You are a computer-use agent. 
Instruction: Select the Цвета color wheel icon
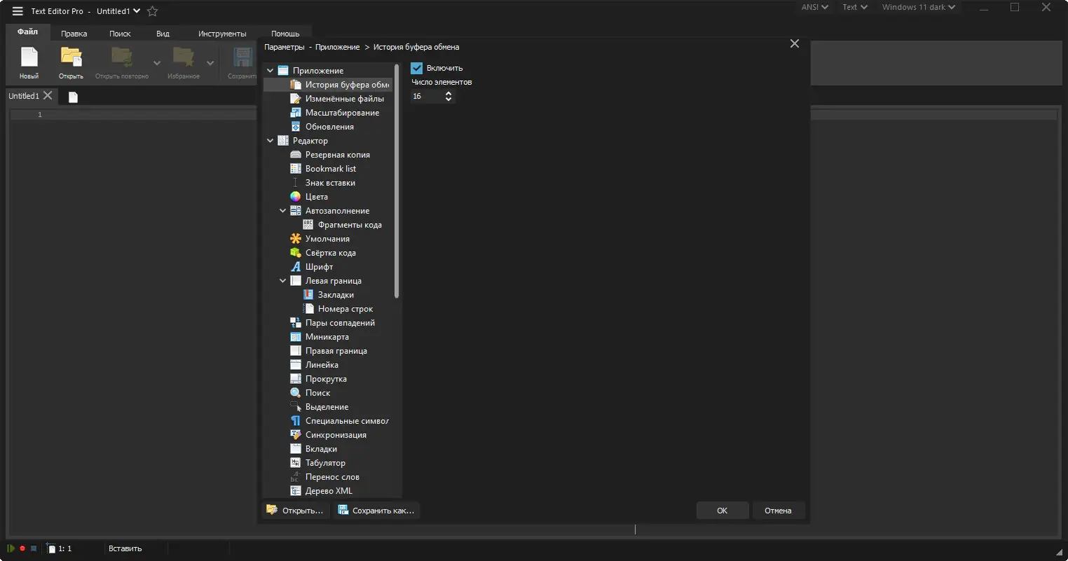(x=296, y=197)
